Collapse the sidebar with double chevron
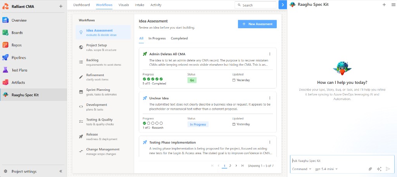Viewport: 397px width, 177px height. click(x=61, y=171)
